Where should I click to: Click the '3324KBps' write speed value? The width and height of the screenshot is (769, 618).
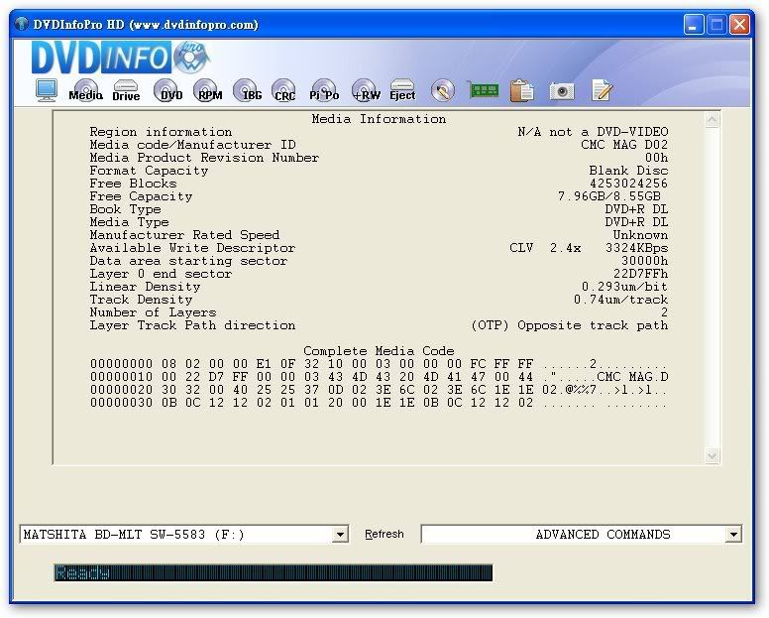click(636, 248)
